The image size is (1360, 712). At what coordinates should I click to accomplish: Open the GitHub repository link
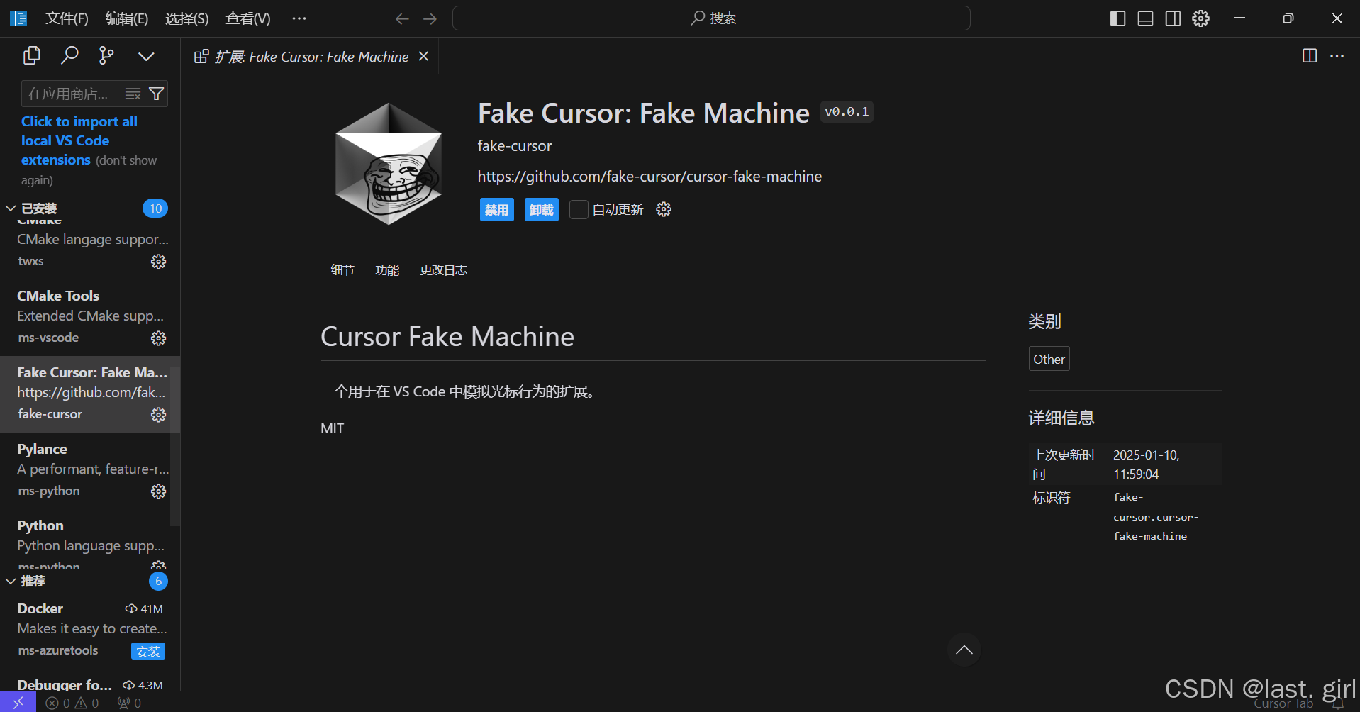point(650,177)
